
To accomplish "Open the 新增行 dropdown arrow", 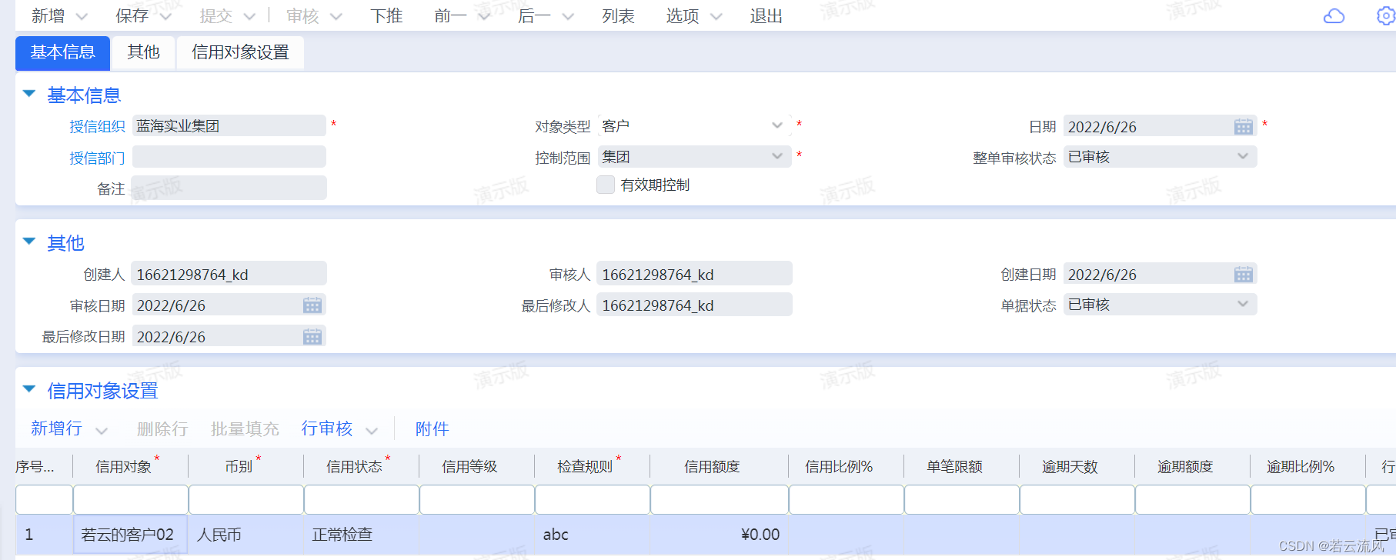I will click(x=102, y=430).
